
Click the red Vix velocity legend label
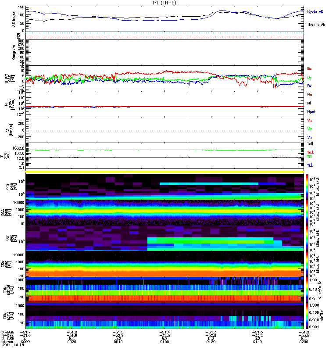pyautogui.click(x=309, y=120)
